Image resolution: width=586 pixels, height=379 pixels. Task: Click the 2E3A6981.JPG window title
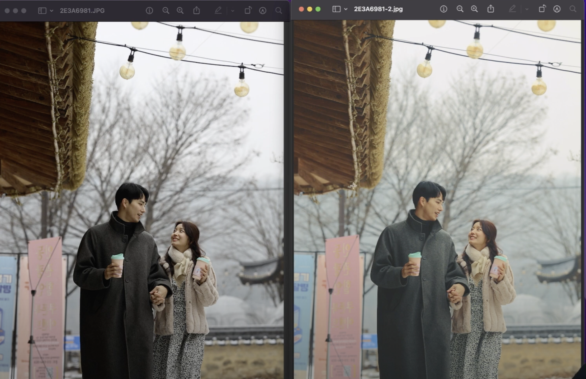(82, 11)
